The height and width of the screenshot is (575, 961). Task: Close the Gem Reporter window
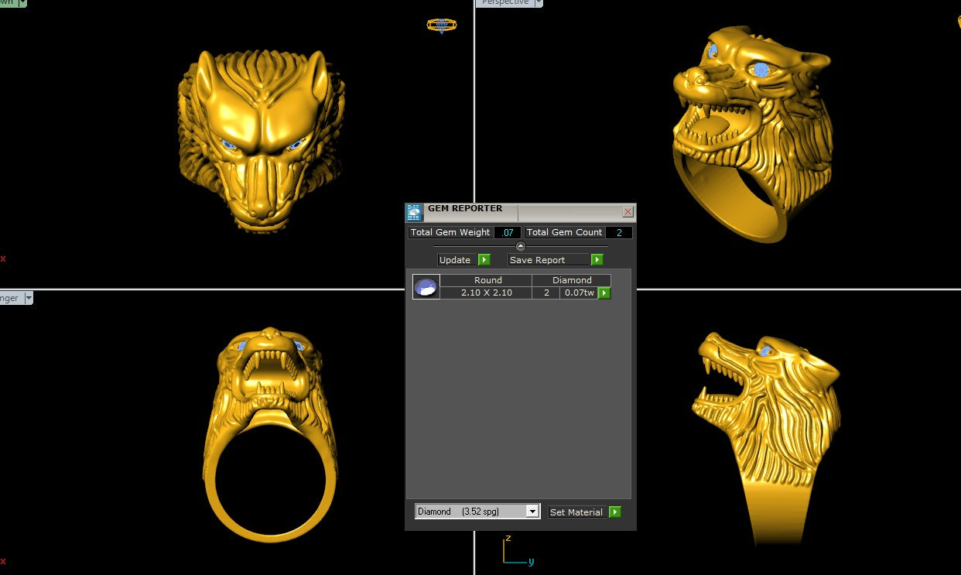[628, 211]
